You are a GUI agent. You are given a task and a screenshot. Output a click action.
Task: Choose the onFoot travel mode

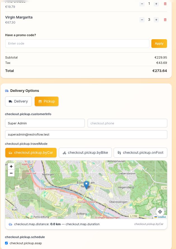[x=140, y=153]
